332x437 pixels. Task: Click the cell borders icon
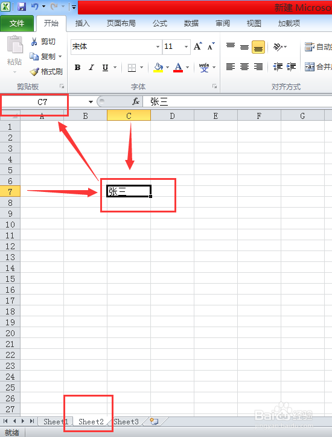tap(132, 68)
